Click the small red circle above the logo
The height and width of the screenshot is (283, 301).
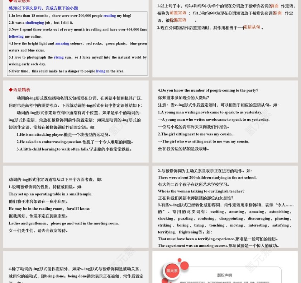pos(179,260)
